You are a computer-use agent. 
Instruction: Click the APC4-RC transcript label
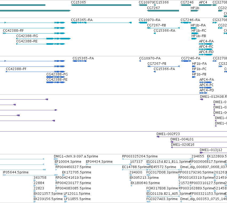click(x=206, y=47)
